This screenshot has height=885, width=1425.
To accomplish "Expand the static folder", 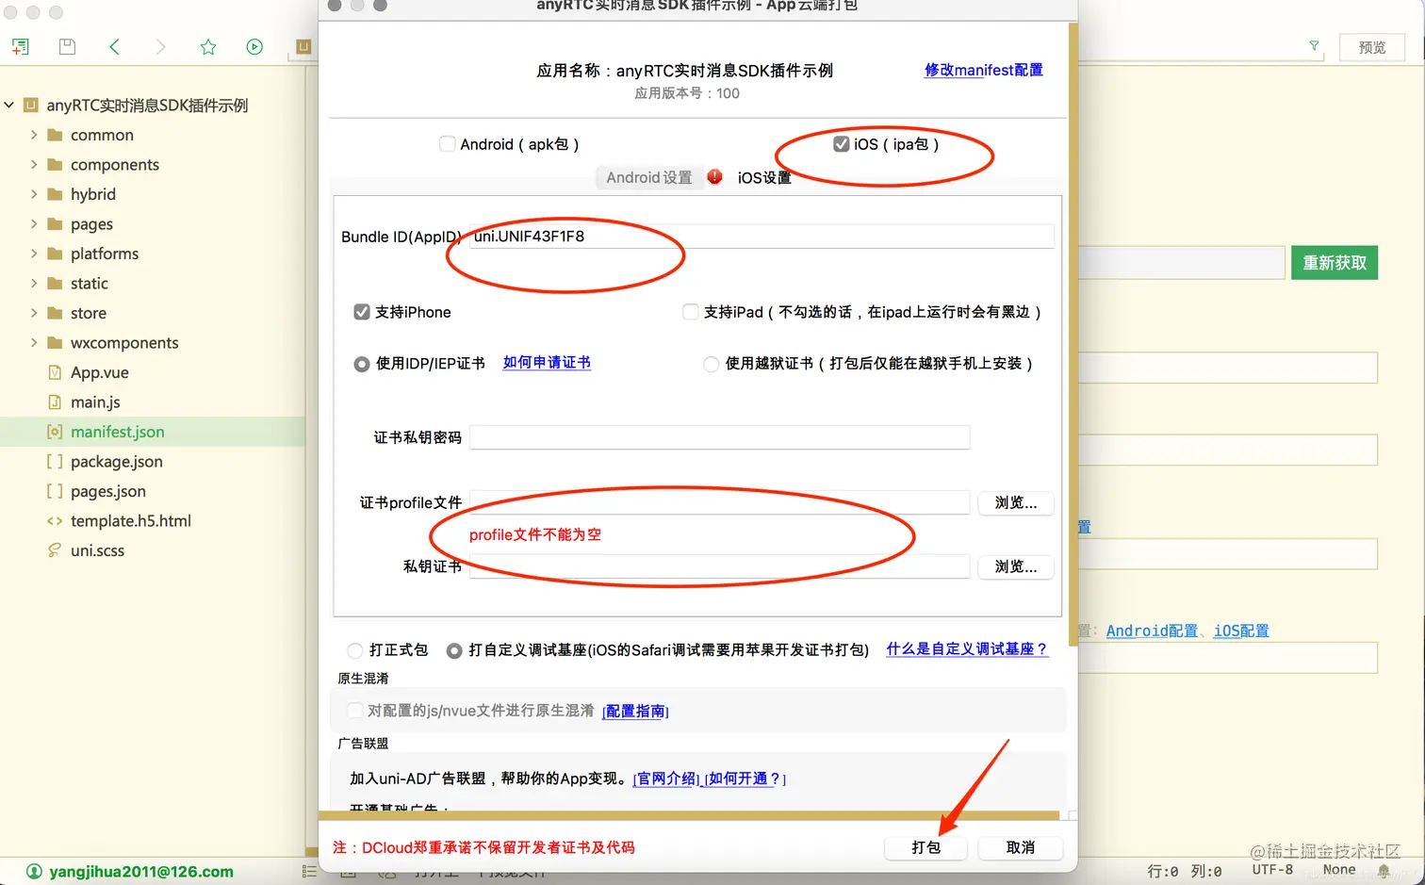I will pyautogui.click(x=34, y=283).
